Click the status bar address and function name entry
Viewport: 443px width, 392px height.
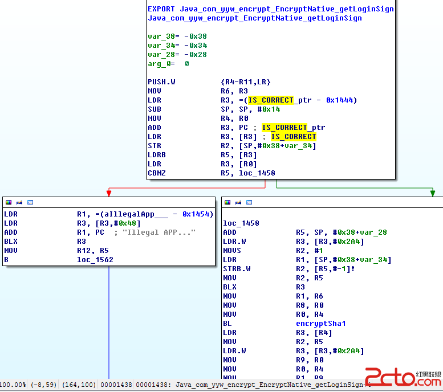(253, 385)
